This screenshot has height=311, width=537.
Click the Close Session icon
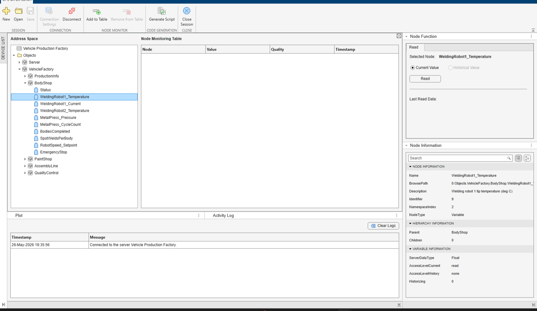point(187,11)
